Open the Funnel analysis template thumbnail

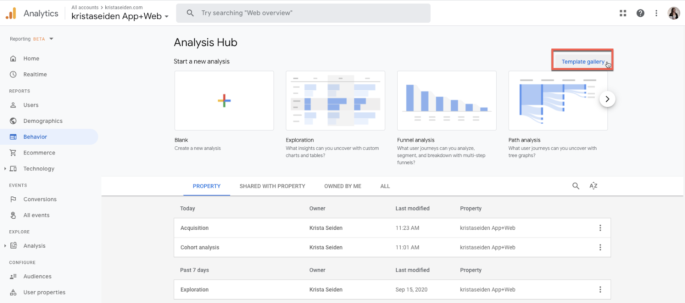coord(447,101)
